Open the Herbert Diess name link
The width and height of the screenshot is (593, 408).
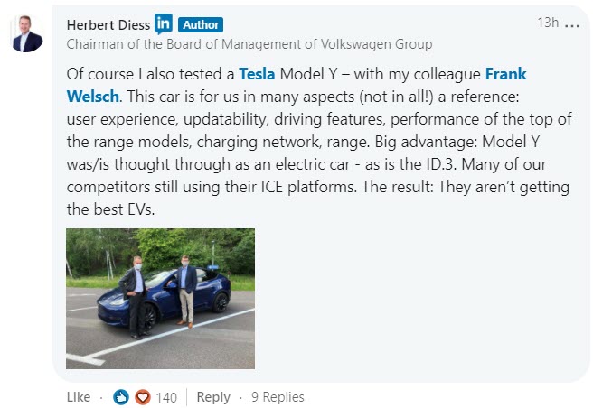[x=108, y=25]
